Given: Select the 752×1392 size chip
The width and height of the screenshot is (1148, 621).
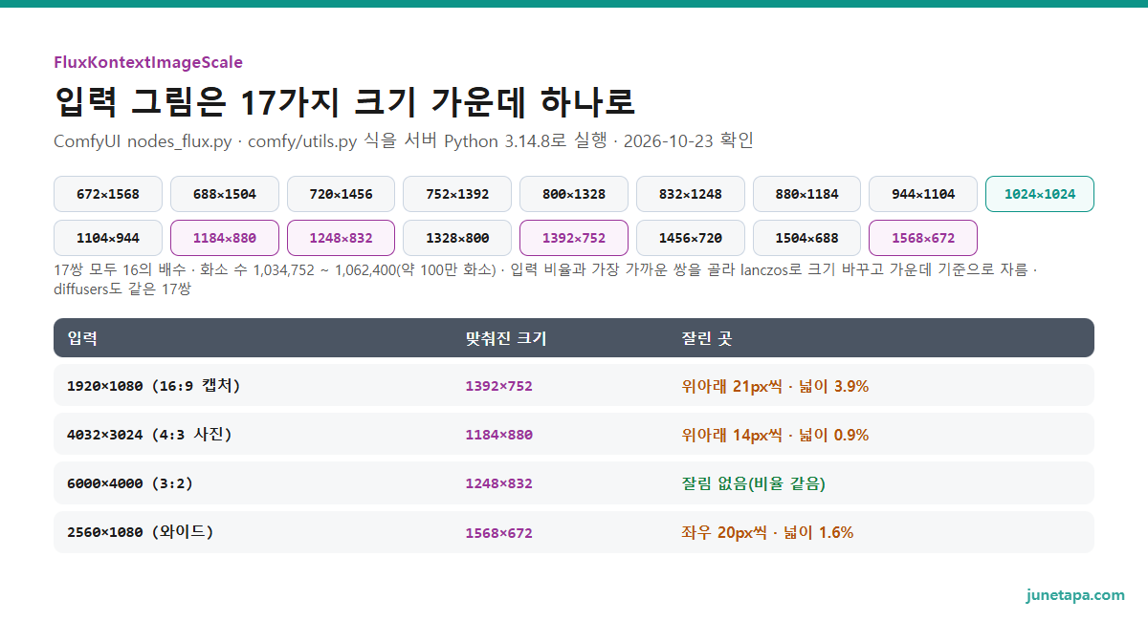Looking at the screenshot, I should (x=457, y=194).
